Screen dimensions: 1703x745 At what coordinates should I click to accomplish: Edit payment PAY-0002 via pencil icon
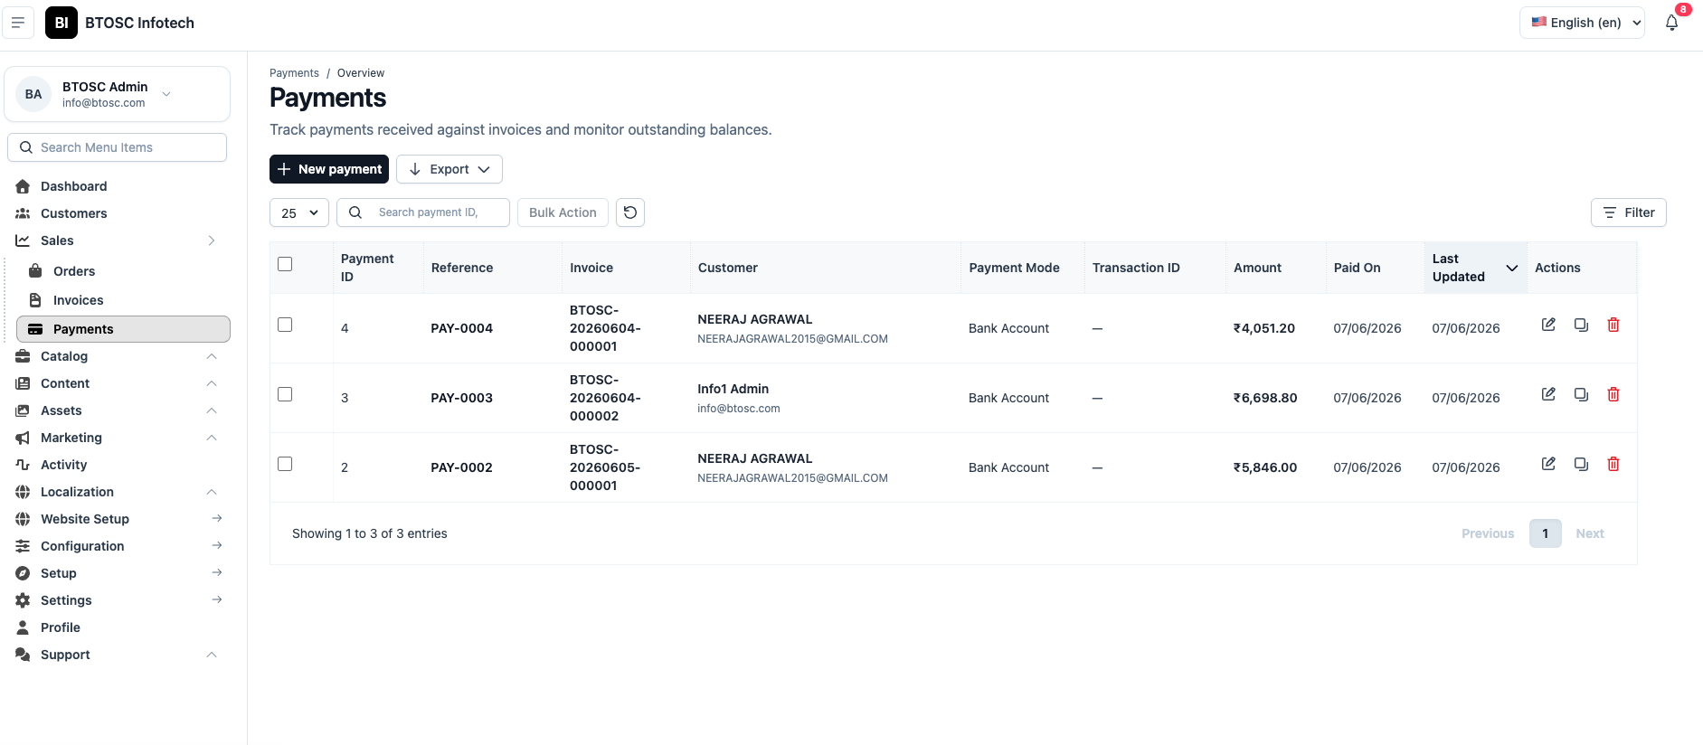1548,464
